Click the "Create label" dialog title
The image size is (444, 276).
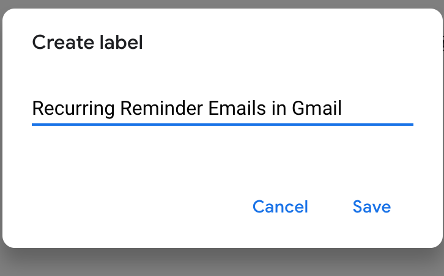(x=87, y=43)
